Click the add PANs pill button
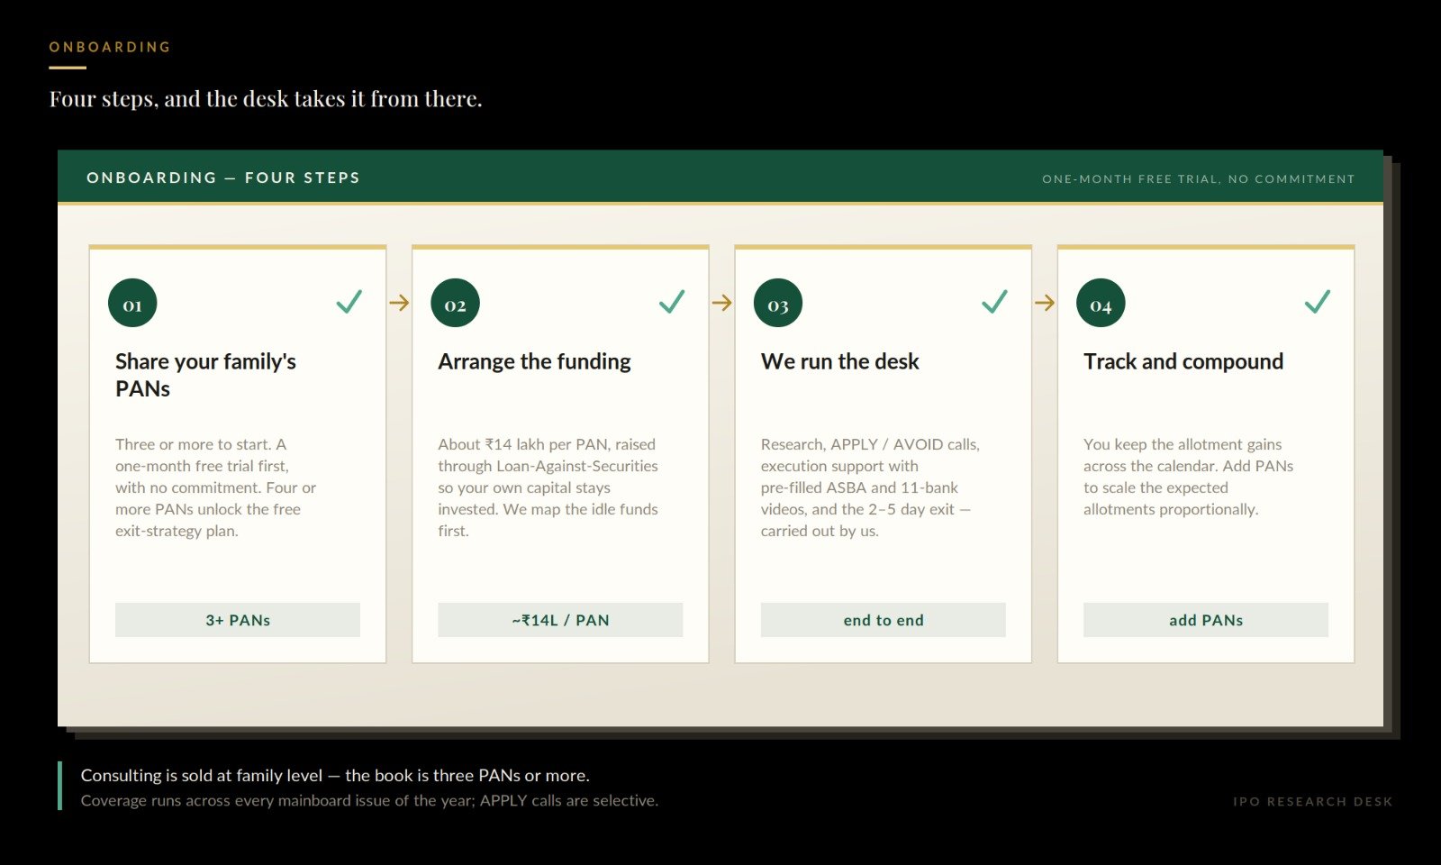This screenshot has width=1441, height=865. click(1206, 620)
